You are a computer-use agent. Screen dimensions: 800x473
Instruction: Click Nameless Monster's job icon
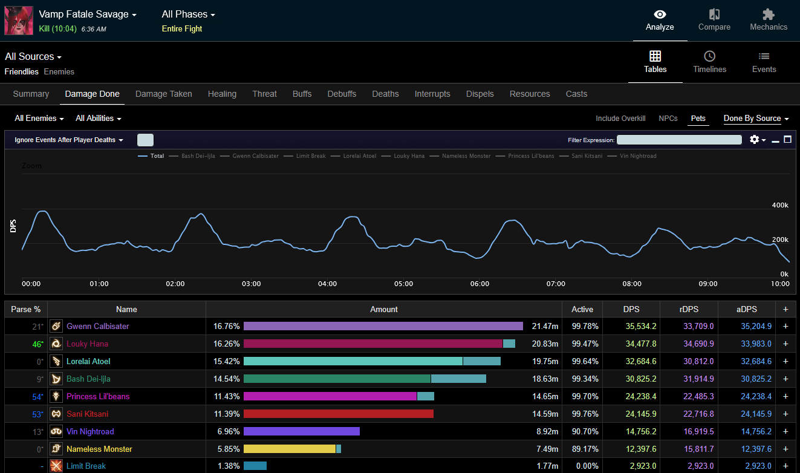coord(57,449)
